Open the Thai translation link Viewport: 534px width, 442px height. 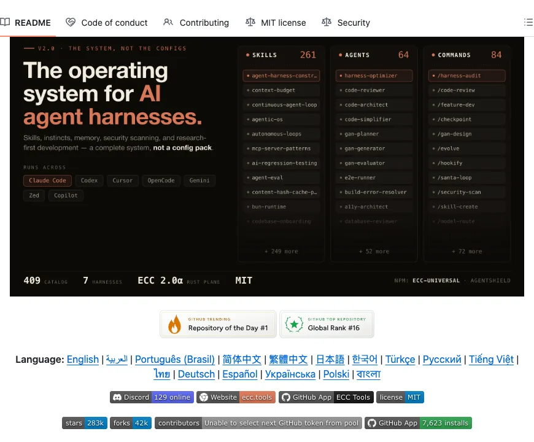point(162,374)
